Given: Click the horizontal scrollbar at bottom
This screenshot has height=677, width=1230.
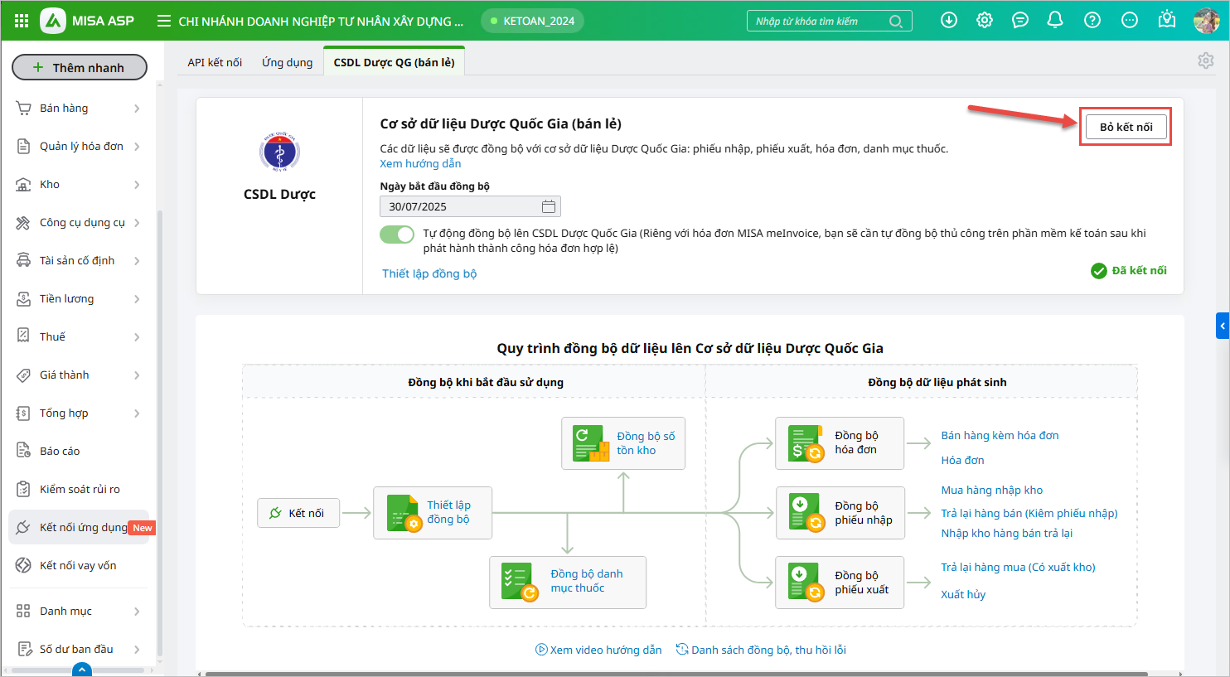Looking at the screenshot, I should (x=676, y=674).
